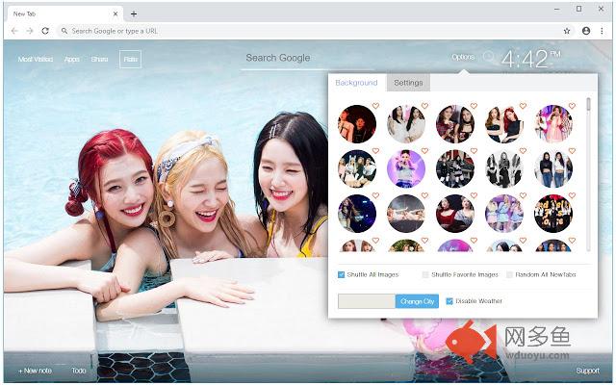Open Chrome three-dot menu
Screen dimensions: 616x385
(602, 31)
